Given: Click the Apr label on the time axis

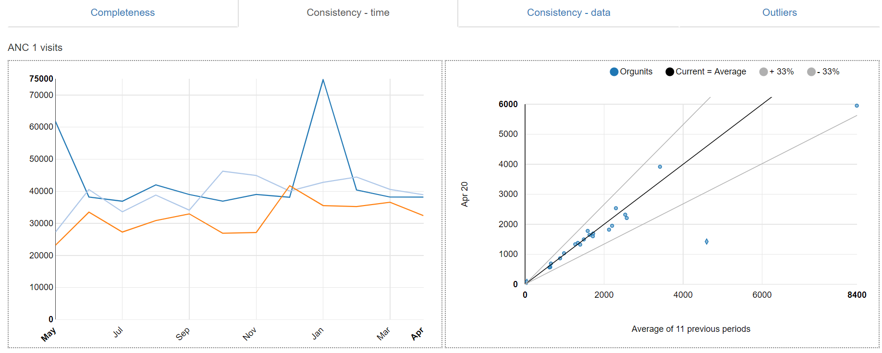Looking at the screenshot, I should [x=417, y=334].
